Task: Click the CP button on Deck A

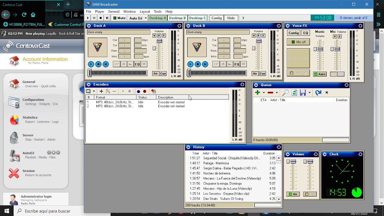Action: coord(116,64)
